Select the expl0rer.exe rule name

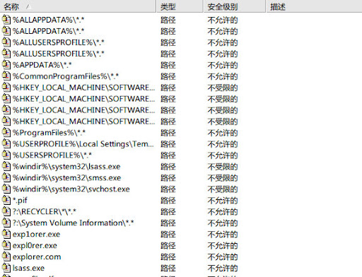pyautogui.click(x=35, y=245)
